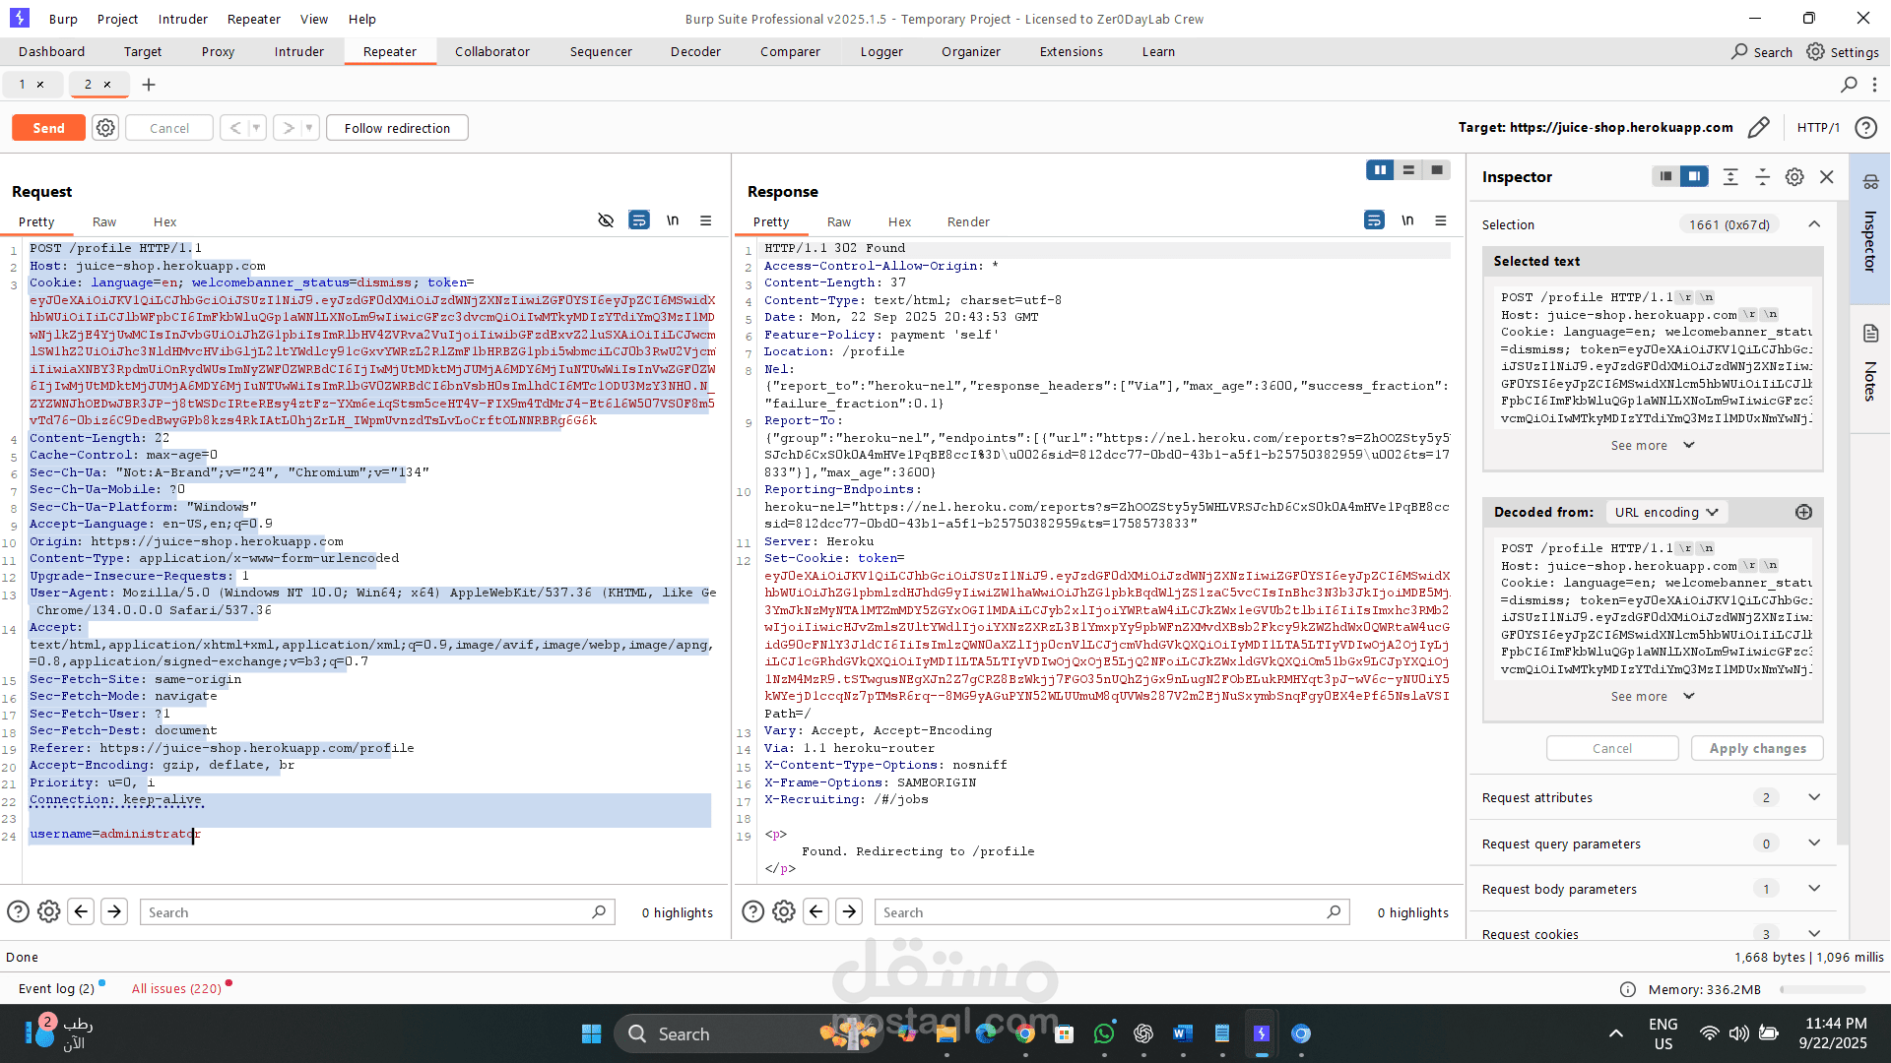
Task: Open the Send options gear icon
Action: coord(105,128)
